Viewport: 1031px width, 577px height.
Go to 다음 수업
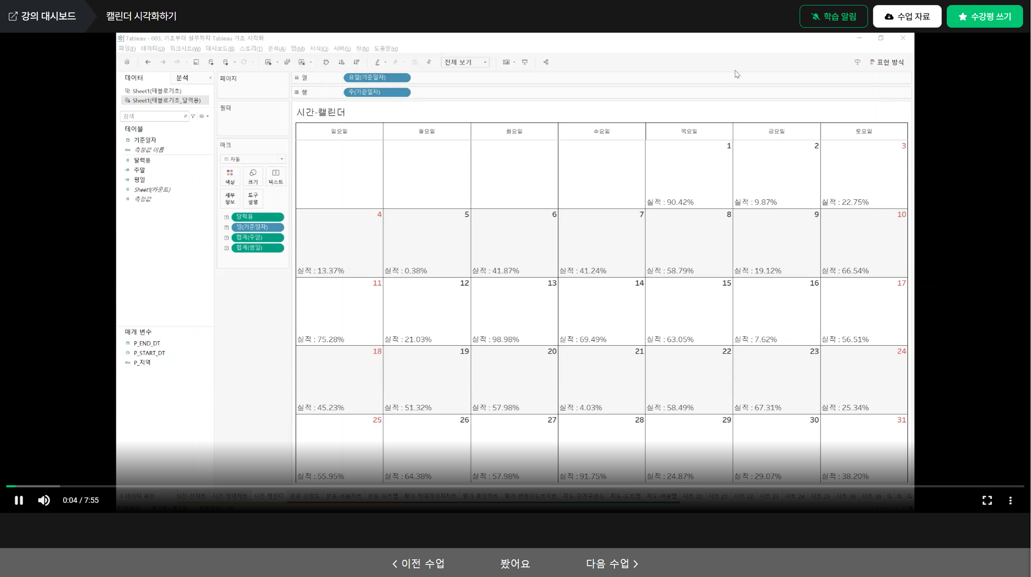point(612,564)
